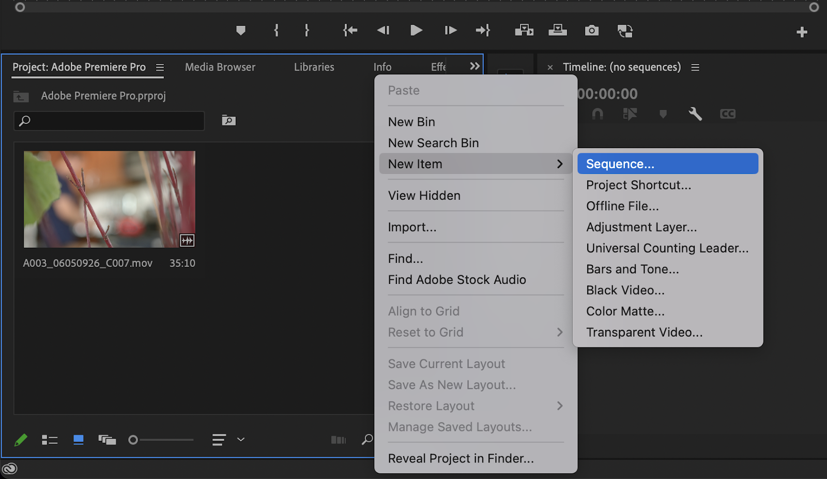Toggle timeline snap magnet icon

click(x=598, y=114)
